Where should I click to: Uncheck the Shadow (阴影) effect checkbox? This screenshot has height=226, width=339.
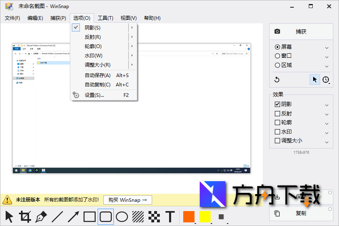[277, 104]
